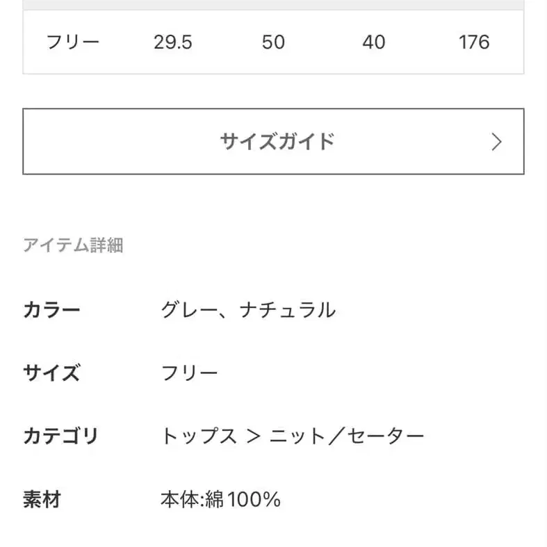Click the カラー label

[51, 310]
